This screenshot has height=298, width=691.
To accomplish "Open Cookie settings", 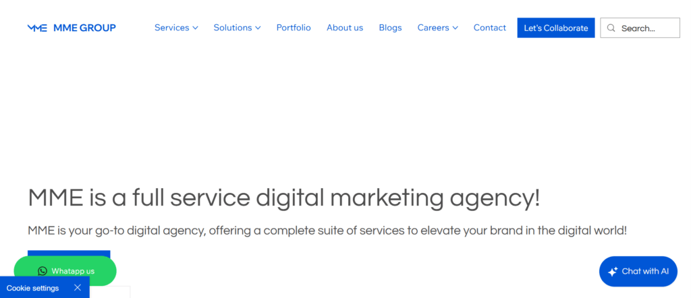I will tap(32, 288).
